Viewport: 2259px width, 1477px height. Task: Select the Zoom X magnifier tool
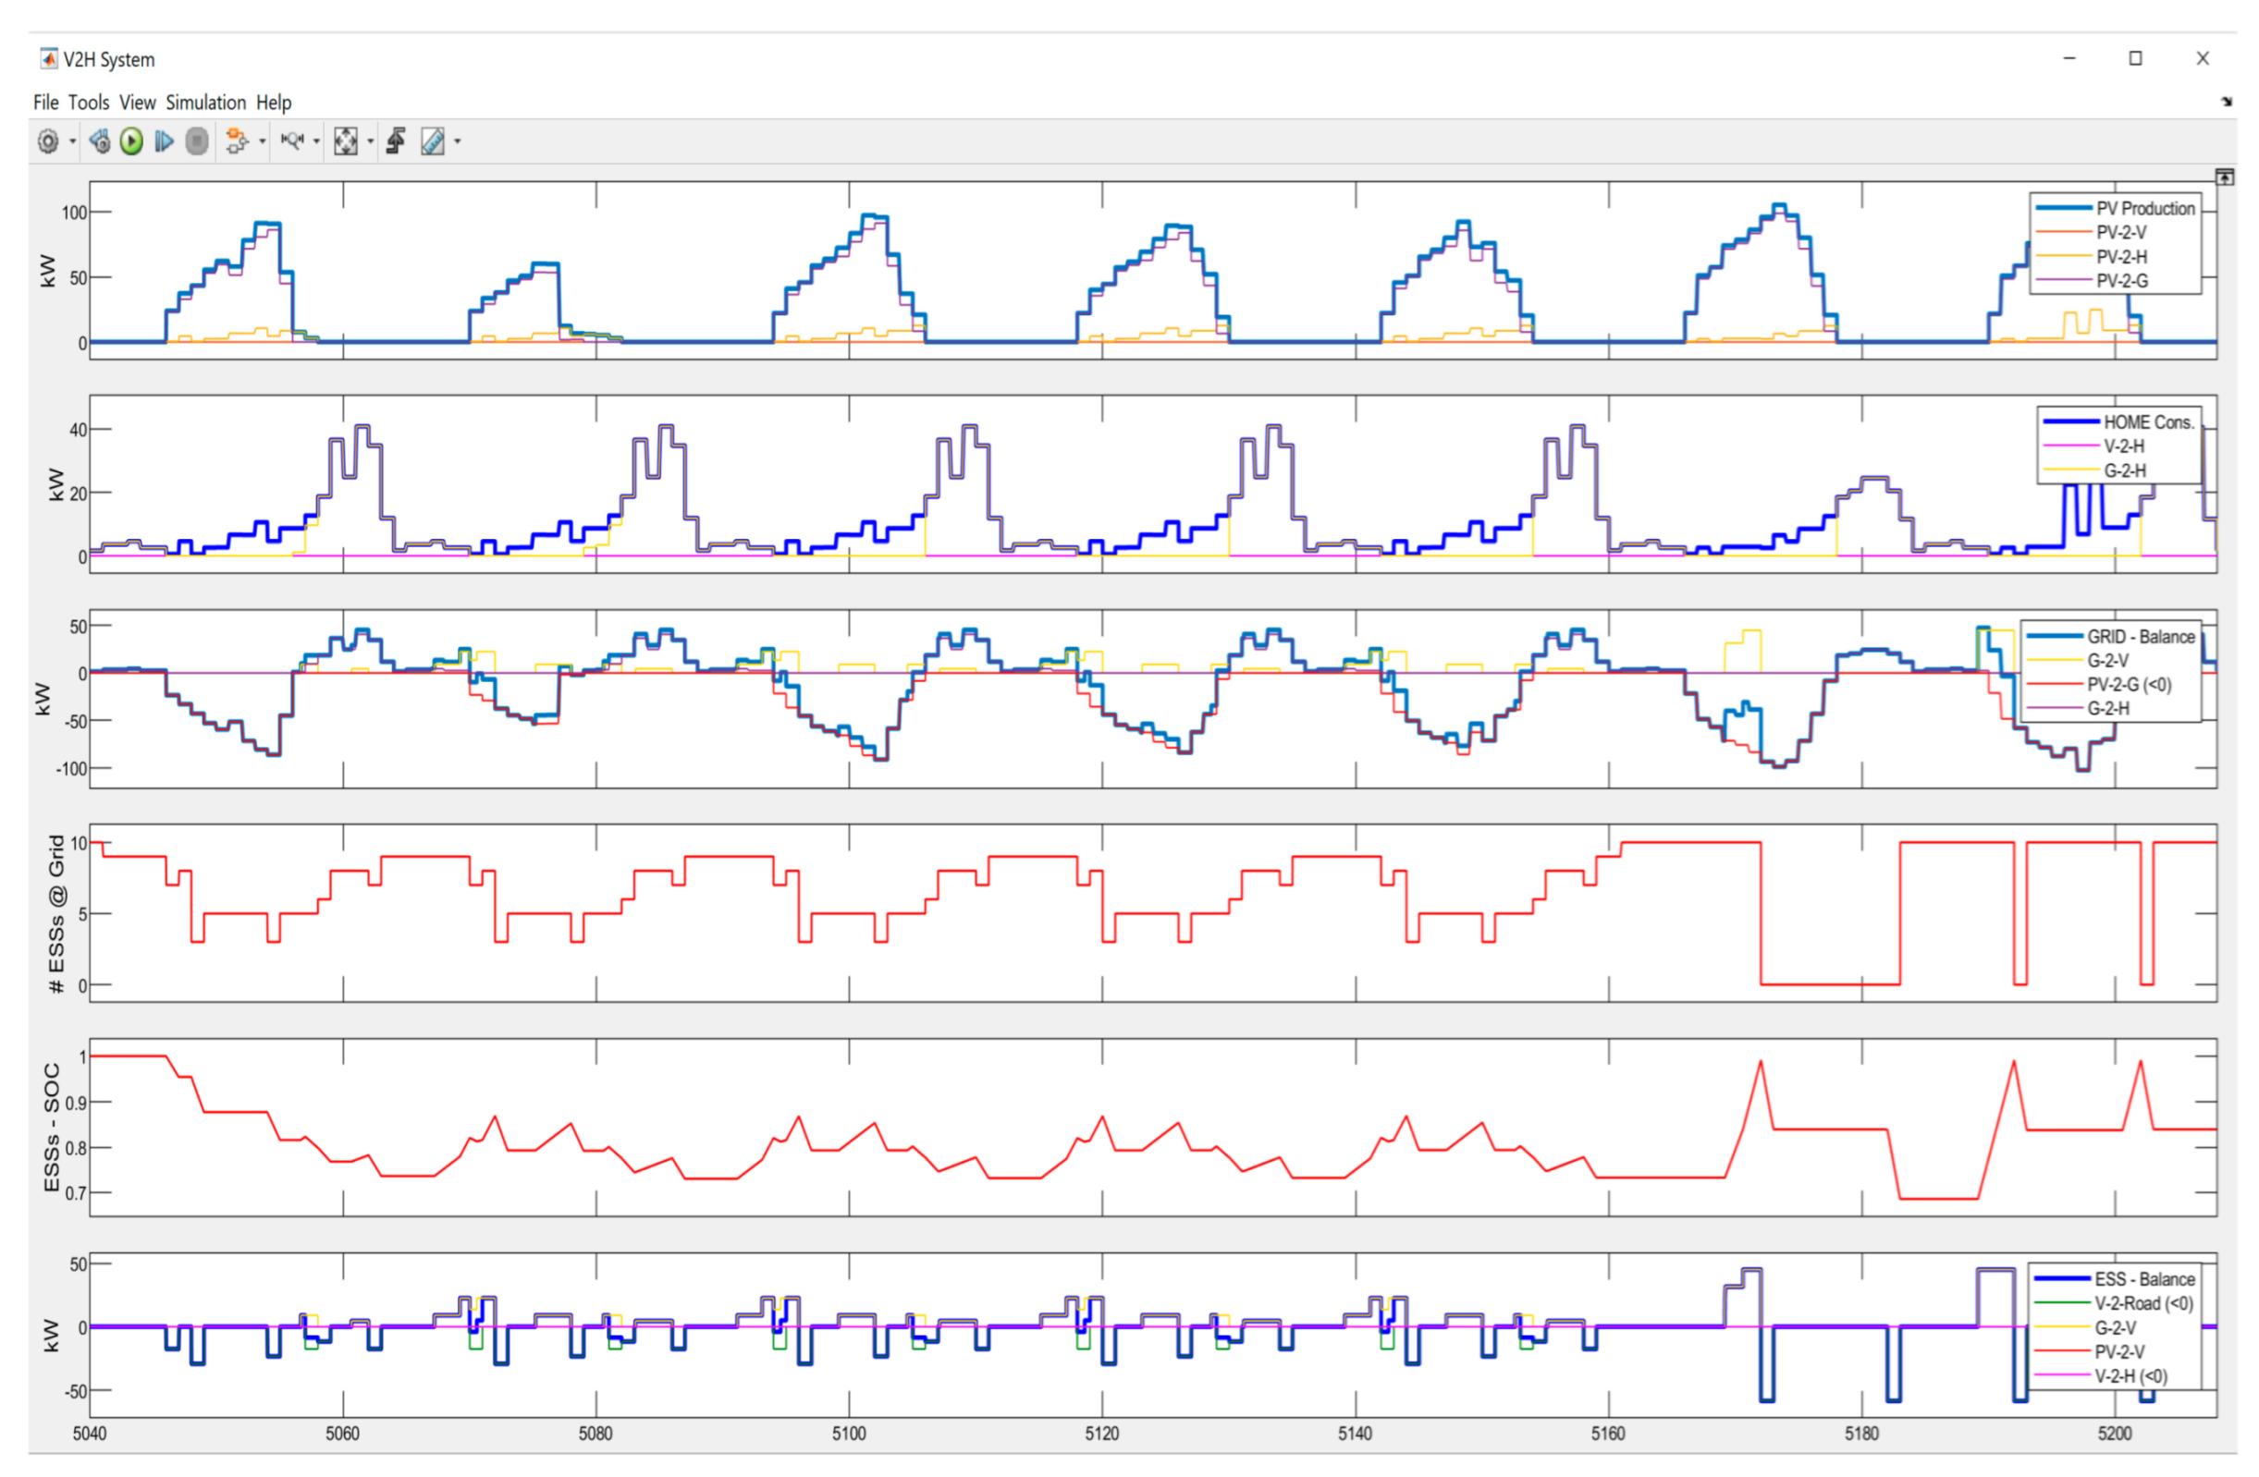(292, 142)
